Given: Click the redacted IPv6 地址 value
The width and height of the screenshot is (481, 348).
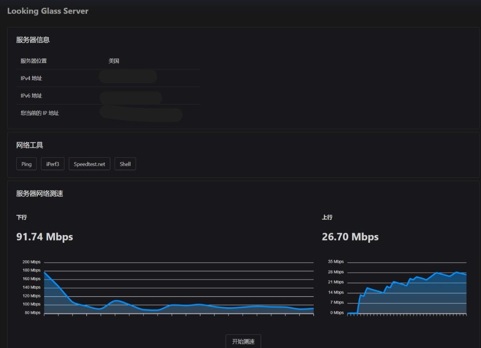Looking at the screenshot, I should (x=131, y=97).
